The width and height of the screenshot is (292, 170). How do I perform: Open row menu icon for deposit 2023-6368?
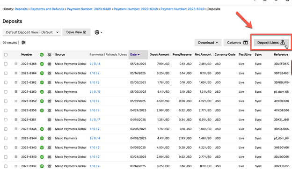pos(16,64)
